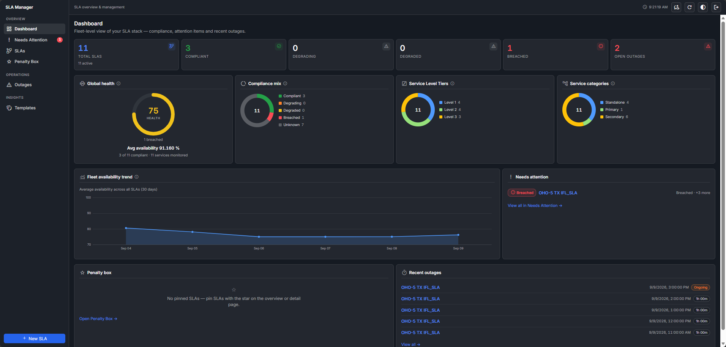The width and height of the screenshot is (726, 347).
Task: Click the warning icon on Degraded card
Action: tap(494, 46)
